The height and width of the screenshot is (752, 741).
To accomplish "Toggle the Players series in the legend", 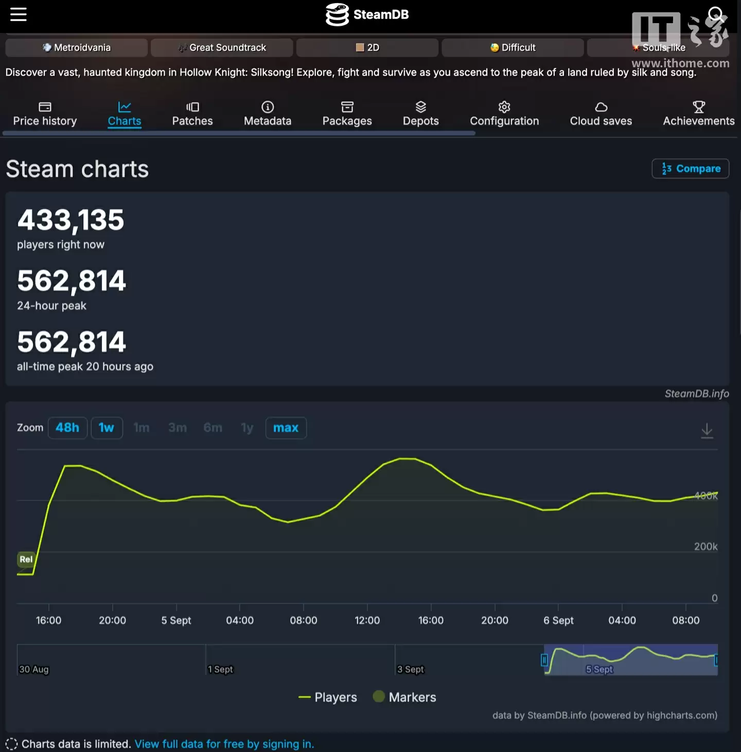I will click(x=327, y=697).
